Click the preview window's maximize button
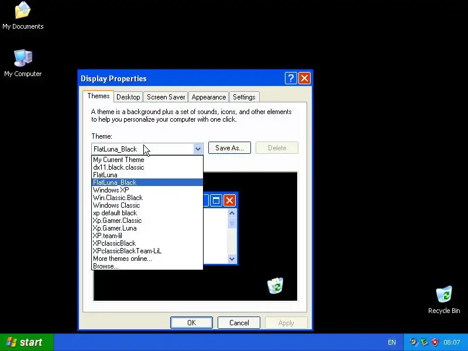 (x=216, y=200)
